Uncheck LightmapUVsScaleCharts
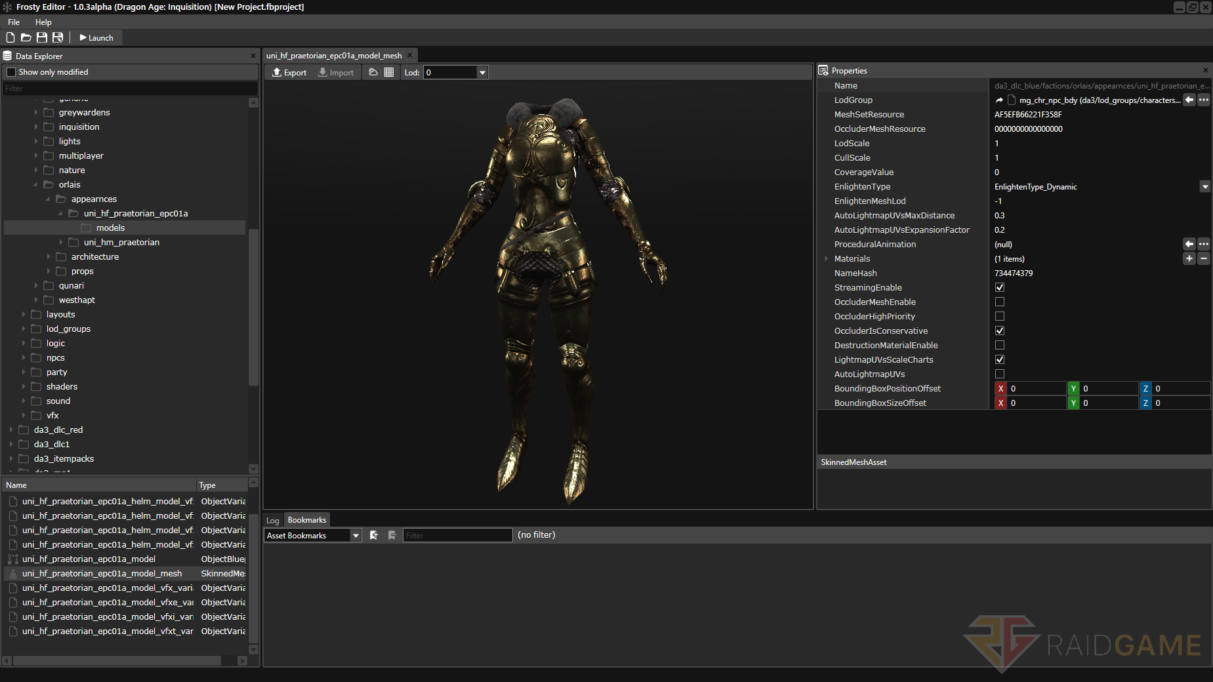The width and height of the screenshot is (1213, 682). (x=1000, y=359)
